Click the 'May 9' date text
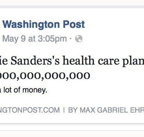This screenshot has width=144, height=137. (14, 39)
